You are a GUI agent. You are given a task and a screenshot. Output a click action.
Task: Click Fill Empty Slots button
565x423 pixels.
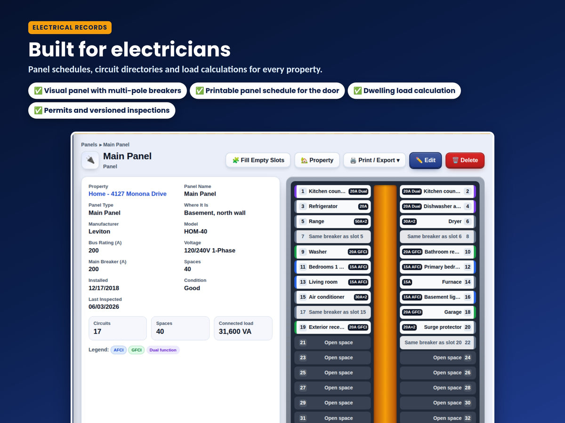[258, 160]
